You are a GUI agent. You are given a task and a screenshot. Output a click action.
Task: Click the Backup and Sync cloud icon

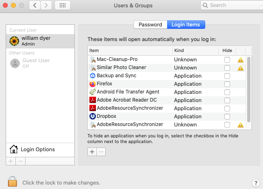pos(93,76)
